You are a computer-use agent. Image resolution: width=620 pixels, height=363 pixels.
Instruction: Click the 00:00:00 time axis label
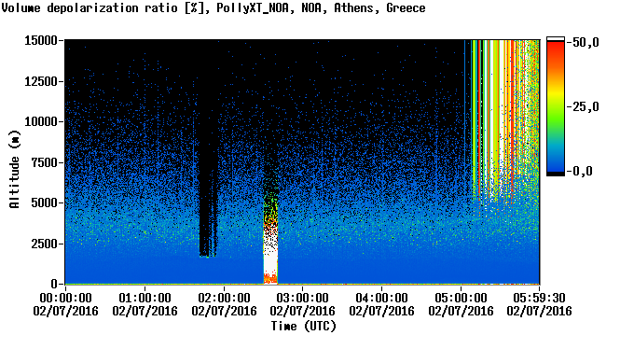coord(65,304)
